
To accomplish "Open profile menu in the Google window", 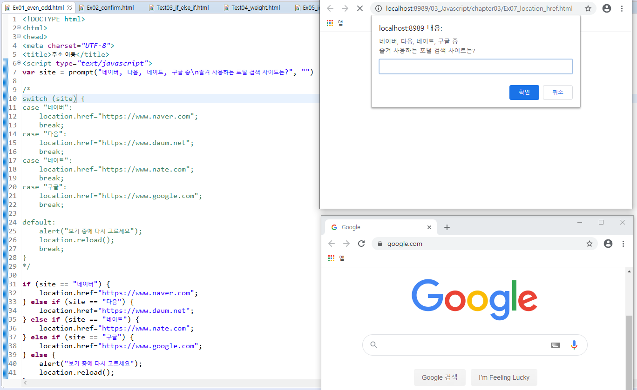I will (x=608, y=244).
